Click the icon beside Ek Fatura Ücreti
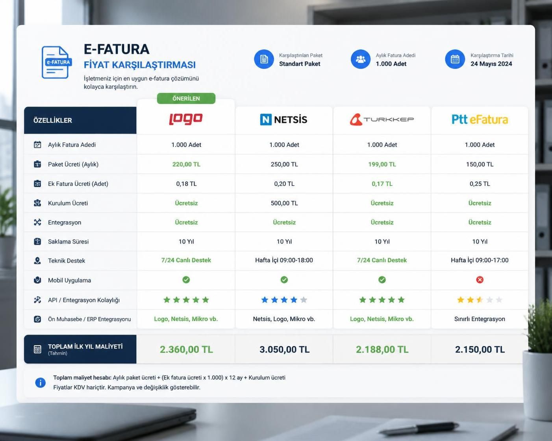Image resolution: width=552 pixels, height=441 pixels. click(x=37, y=184)
